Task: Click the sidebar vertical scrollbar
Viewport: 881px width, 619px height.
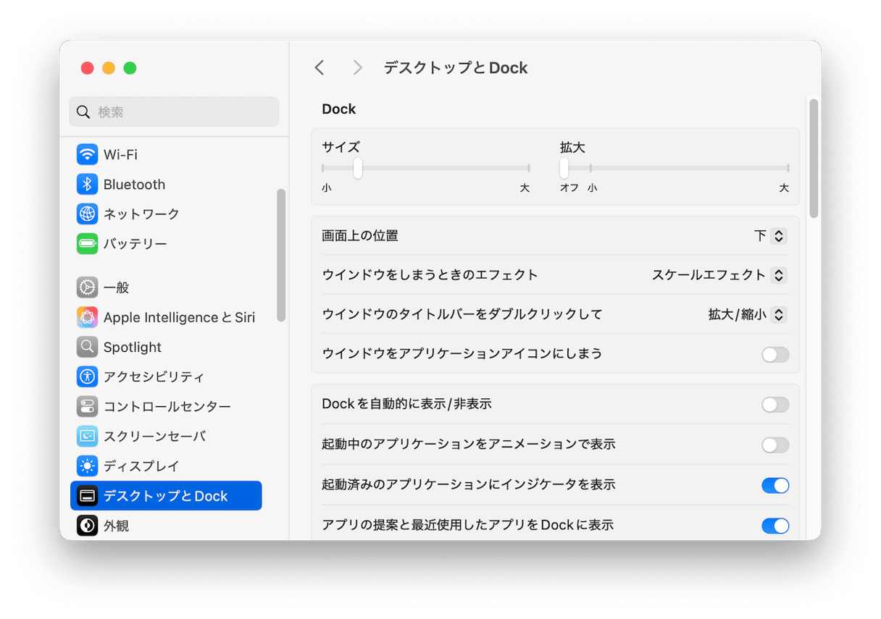Action: 281,255
